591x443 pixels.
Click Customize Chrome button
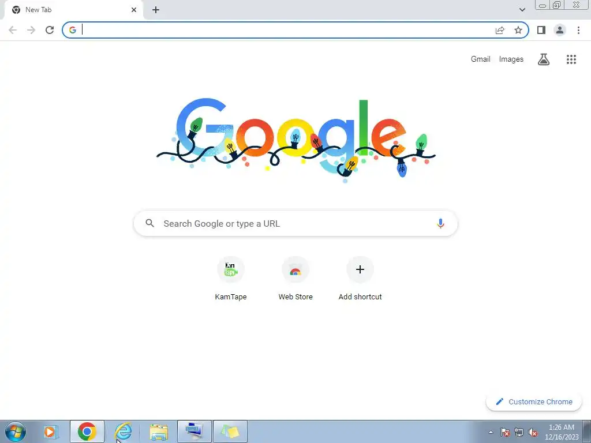534,401
